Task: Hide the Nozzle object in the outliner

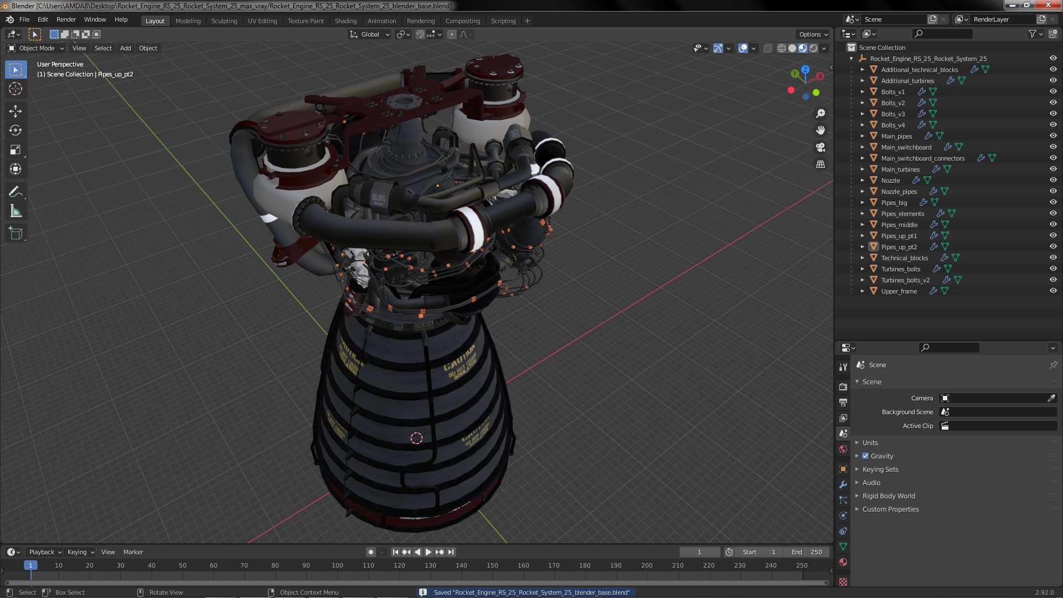Action: coord(1052,180)
